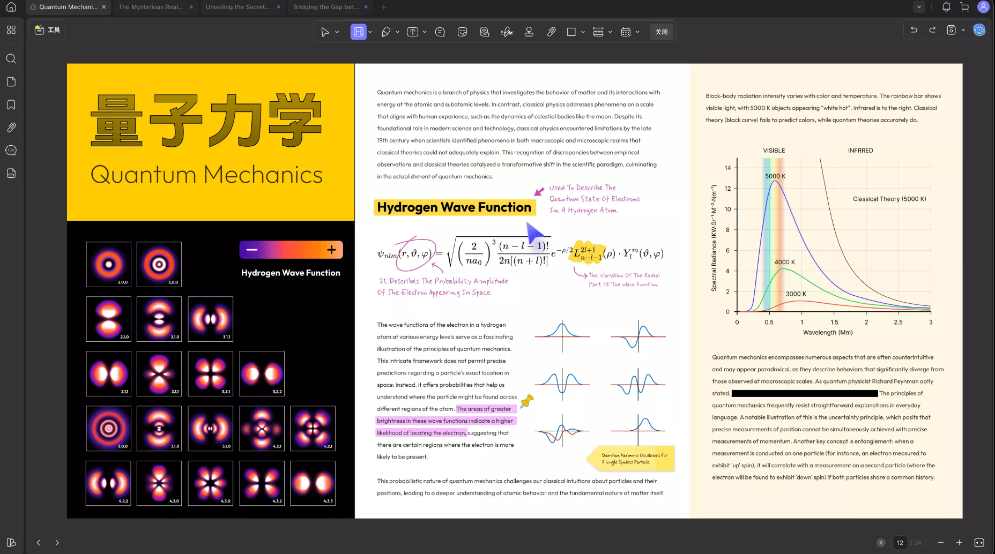Open notifications bell
This screenshot has height=554, width=995.
coord(946,7)
